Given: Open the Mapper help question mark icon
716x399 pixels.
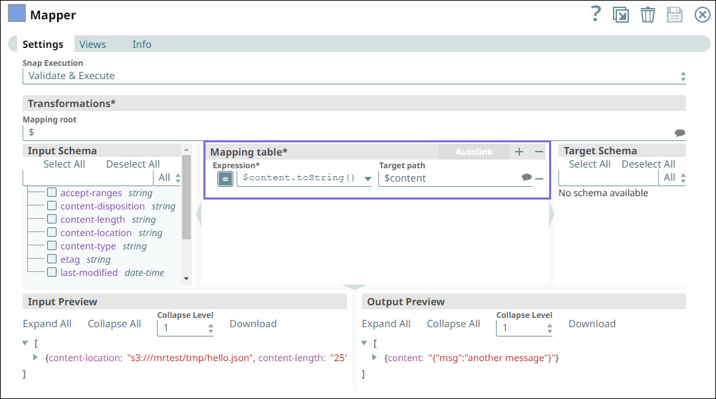Looking at the screenshot, I should click(596, 14).
